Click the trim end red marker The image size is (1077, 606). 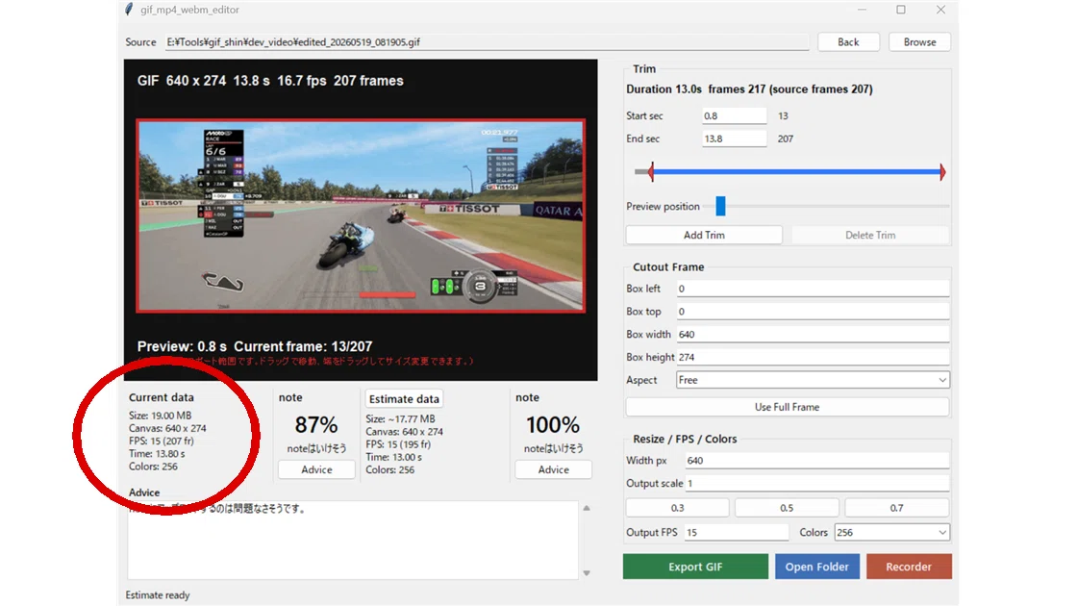pyautogui.click(x=942, y=172)
